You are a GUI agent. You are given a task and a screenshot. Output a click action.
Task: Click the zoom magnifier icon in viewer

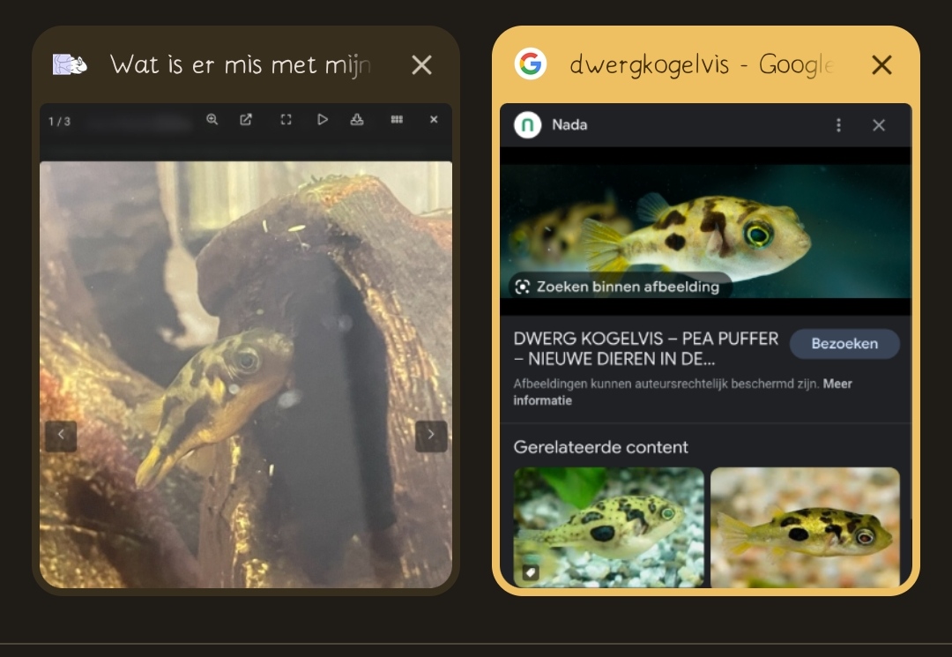click(212, 120)
